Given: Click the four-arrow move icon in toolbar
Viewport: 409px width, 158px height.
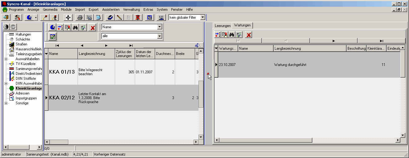Looking at the screenshot, I should 68,17.
